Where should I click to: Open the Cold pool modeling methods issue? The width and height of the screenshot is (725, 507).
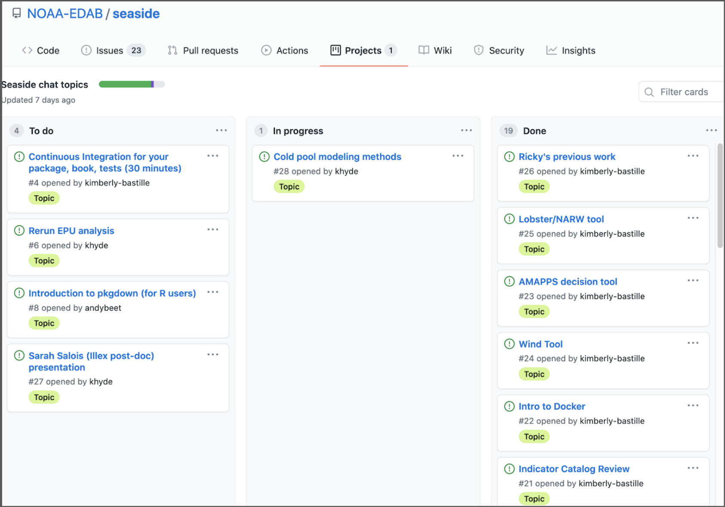click(x=338, y=157)
